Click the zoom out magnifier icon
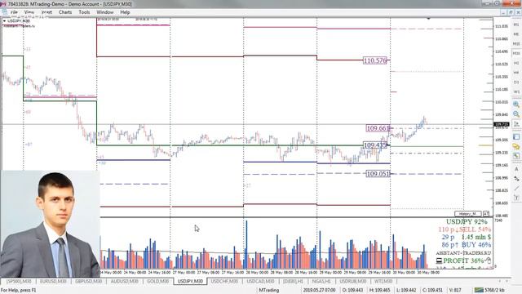 tap(516, 114)
